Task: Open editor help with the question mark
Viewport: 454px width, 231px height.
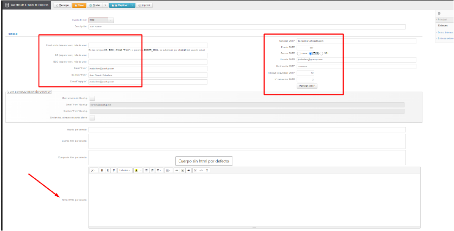Action: (207, 170)
